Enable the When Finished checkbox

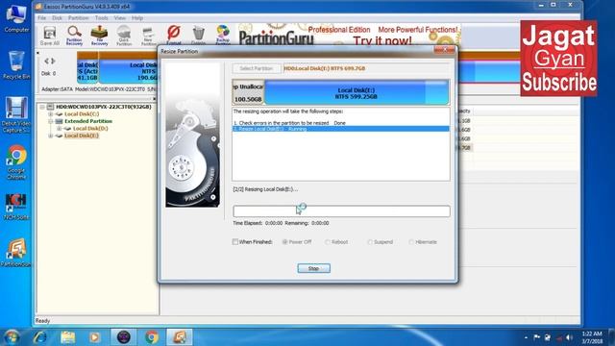pyautogui.click(x=234, y=241)
